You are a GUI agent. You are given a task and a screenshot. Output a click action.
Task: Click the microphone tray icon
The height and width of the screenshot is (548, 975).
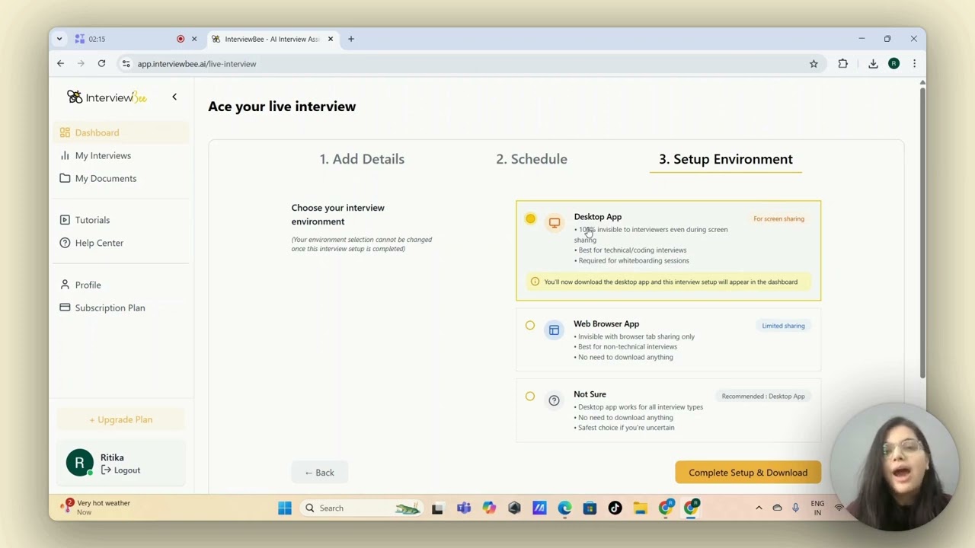pos(795,508)
